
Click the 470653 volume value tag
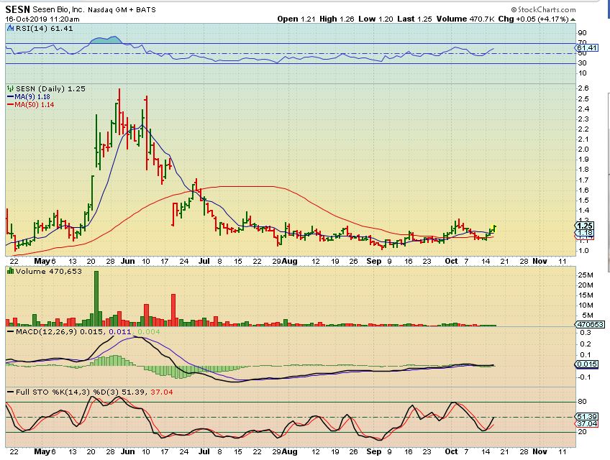[590, 324]
